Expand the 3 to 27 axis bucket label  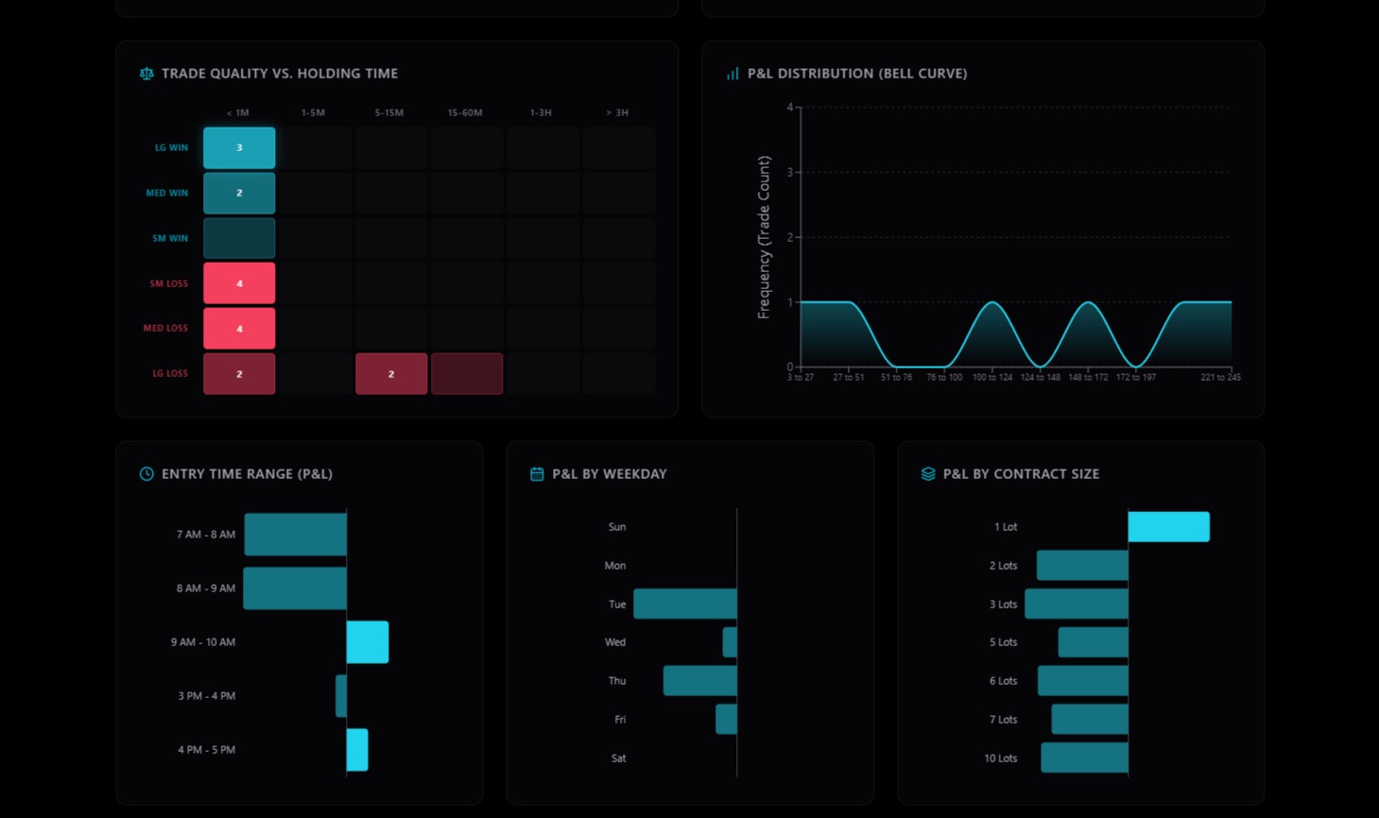click(801, 377)
